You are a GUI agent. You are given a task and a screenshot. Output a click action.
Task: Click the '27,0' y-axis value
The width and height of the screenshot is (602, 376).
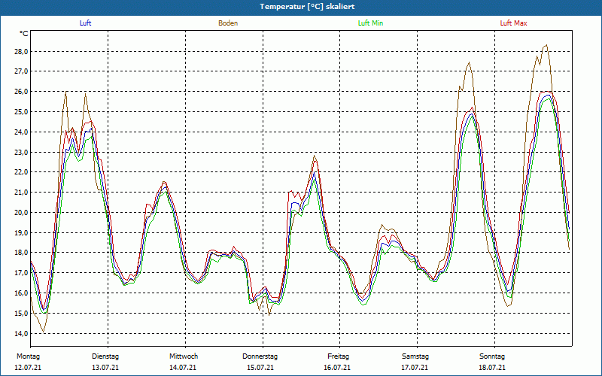coord(21,71)
